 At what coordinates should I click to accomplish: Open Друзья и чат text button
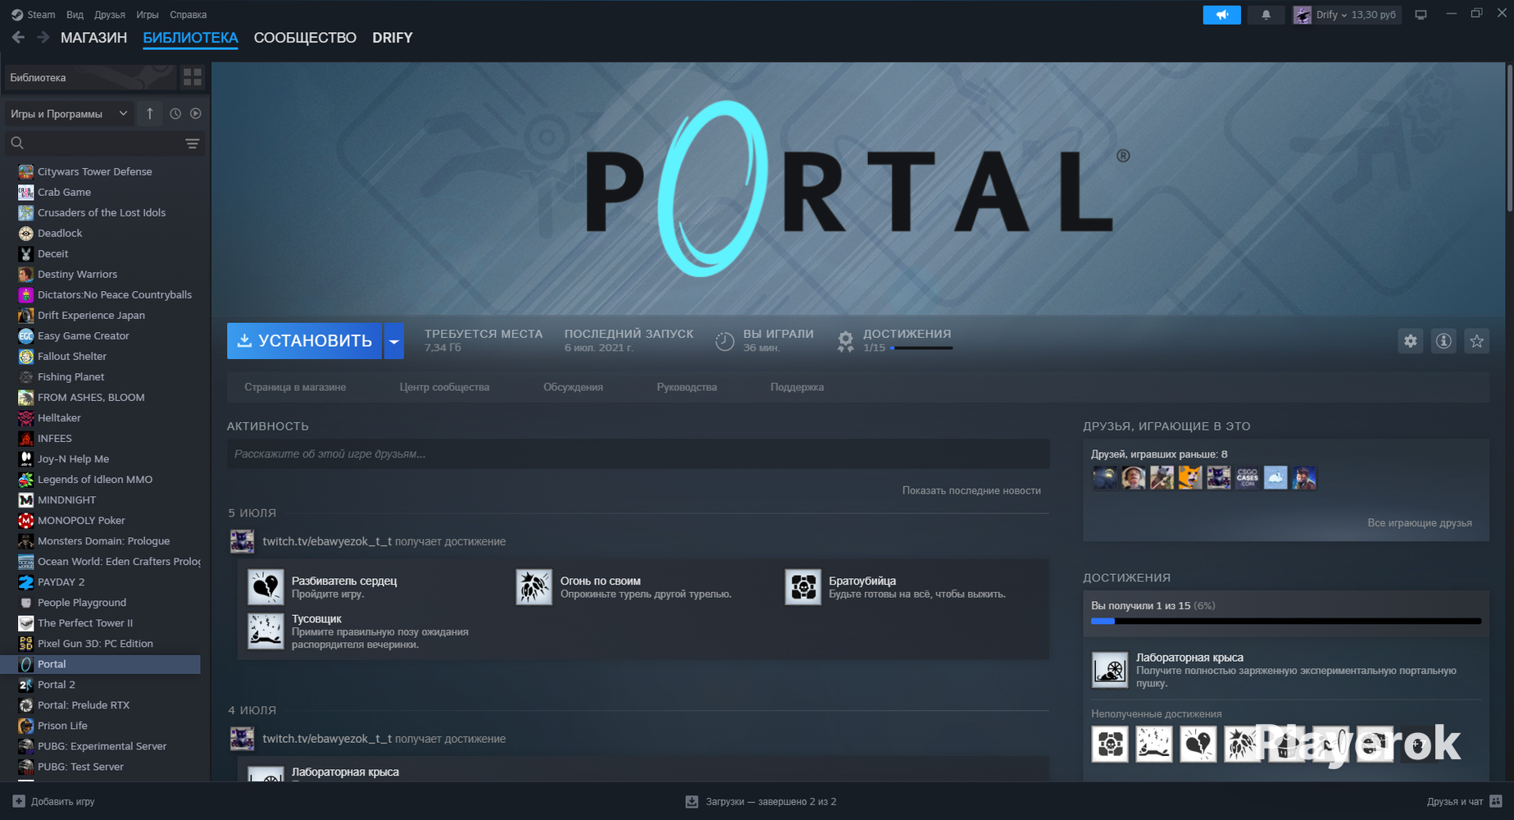click(x=1454, y=801)
